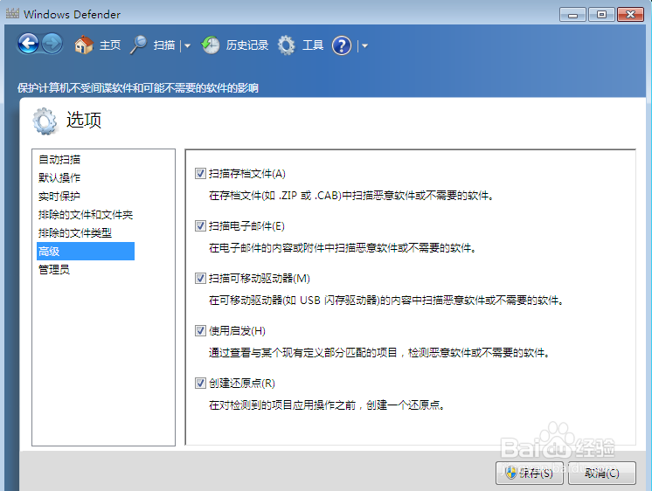
Task: Toggle 使用启发(H) checkbox
Action: click(200, 330)
